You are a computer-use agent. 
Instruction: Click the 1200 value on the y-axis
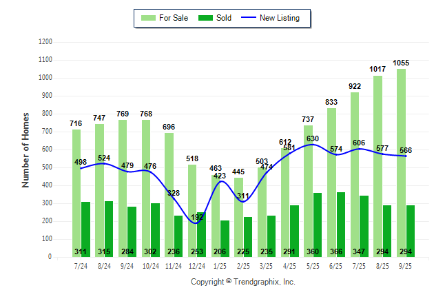pos(44,42)
